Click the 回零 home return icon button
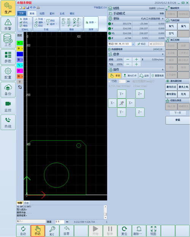The height and width of the screenshot is (237, 190). 67,231
